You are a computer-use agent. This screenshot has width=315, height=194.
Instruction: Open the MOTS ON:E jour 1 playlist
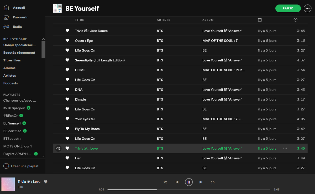pyautogui.click(x=18, y=146)
